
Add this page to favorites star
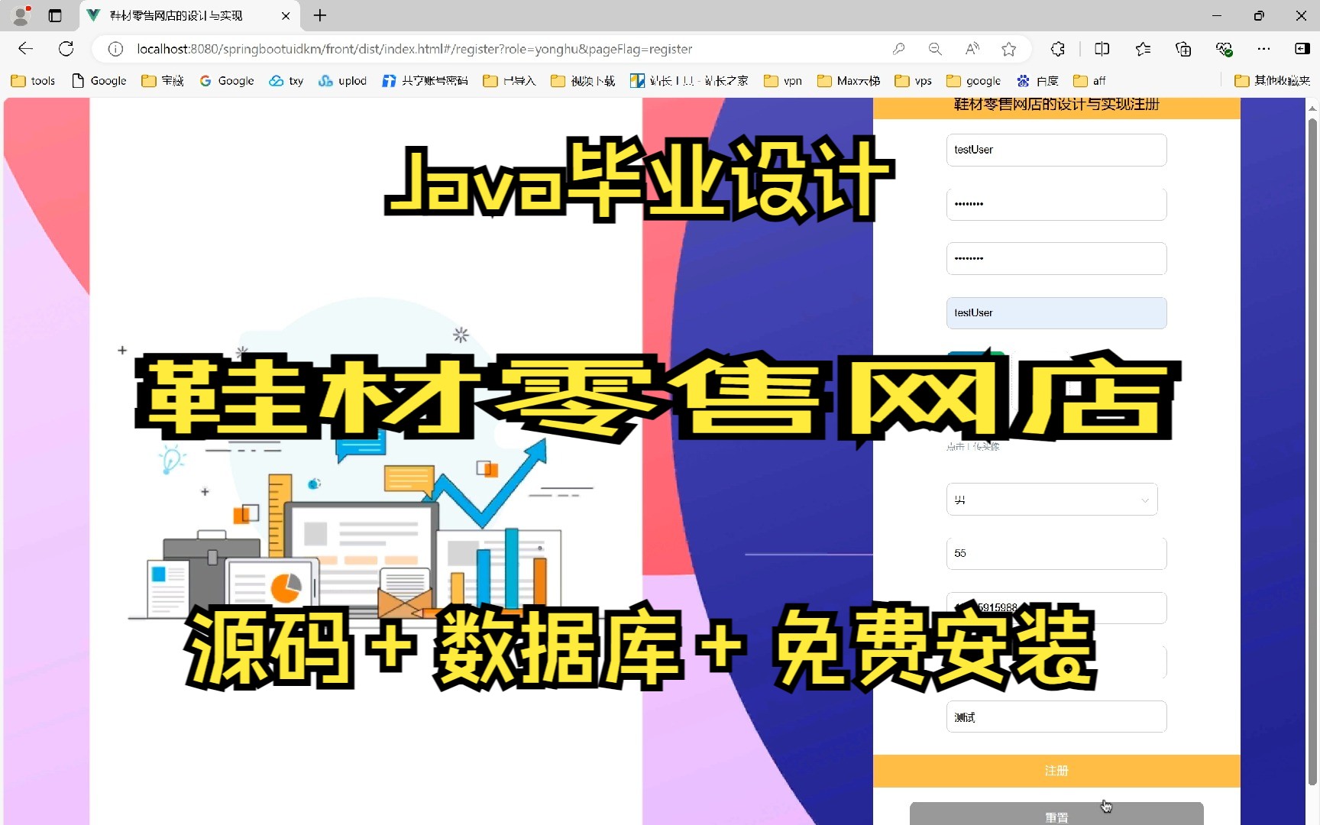(x=1009, y=49)
